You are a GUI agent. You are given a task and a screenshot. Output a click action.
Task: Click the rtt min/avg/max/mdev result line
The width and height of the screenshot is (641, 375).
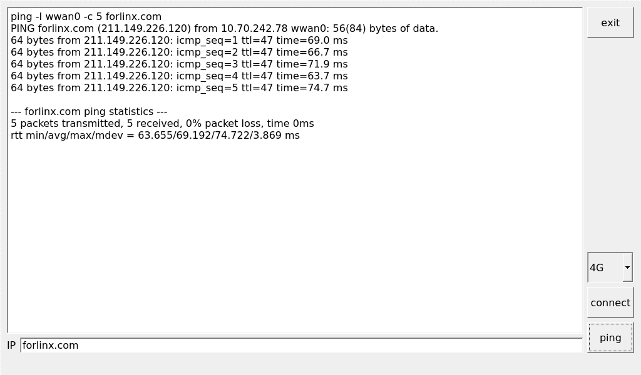pyautogui.click(x=155, y=135)
